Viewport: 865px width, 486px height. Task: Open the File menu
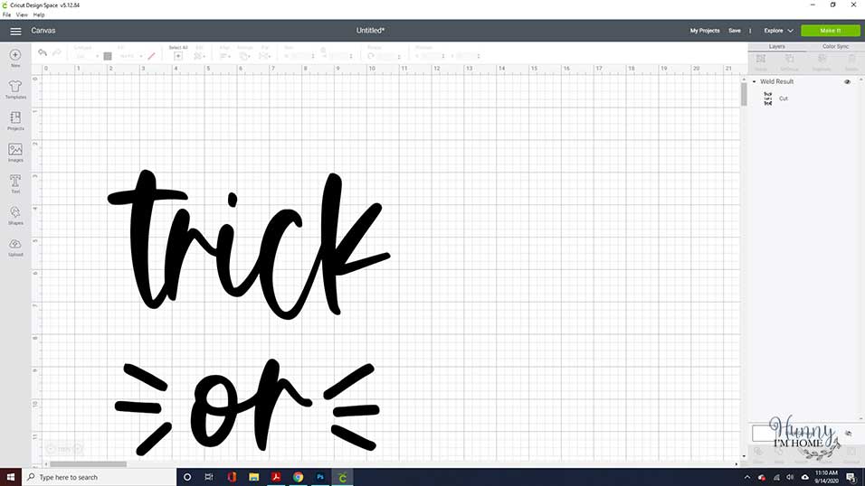6,14
